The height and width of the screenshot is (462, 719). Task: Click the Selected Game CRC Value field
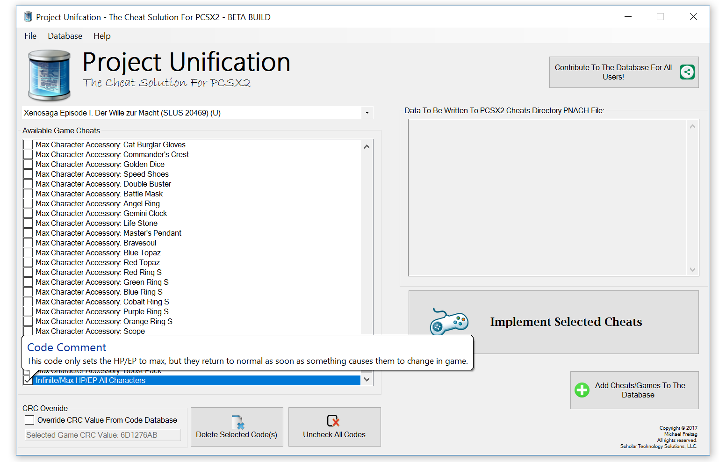pyautogui.click(x=103, y=435)
